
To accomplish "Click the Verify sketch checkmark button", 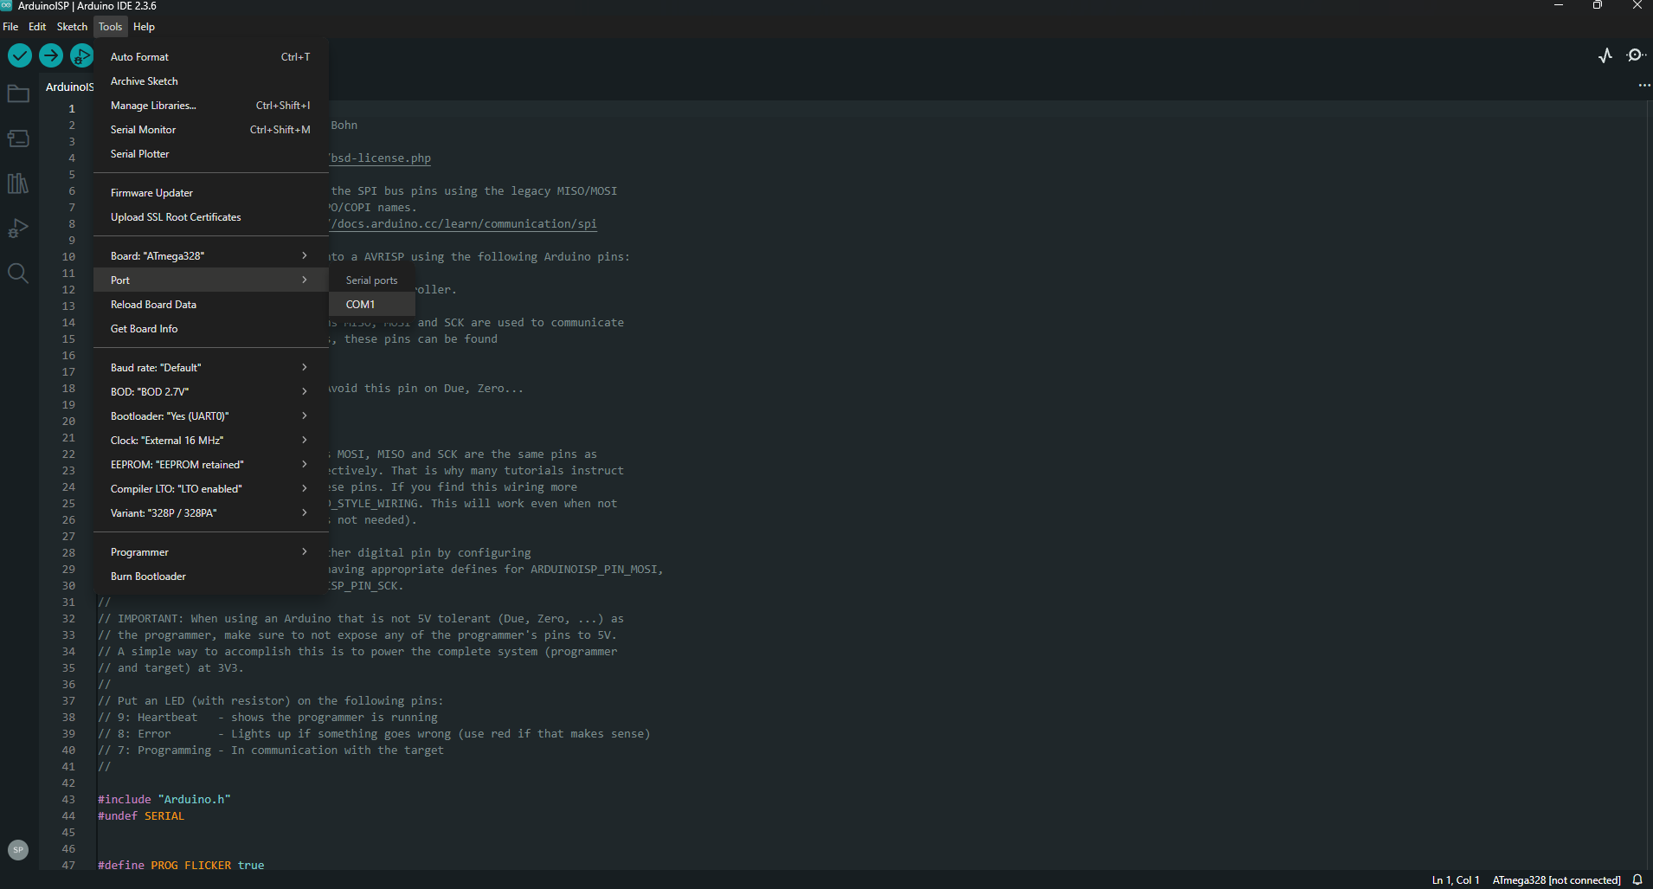I will point(20,55).
